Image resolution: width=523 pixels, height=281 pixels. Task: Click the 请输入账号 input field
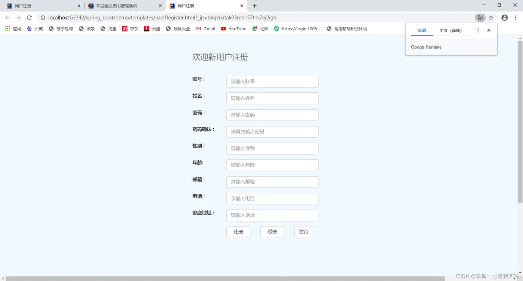pos(272,82)
